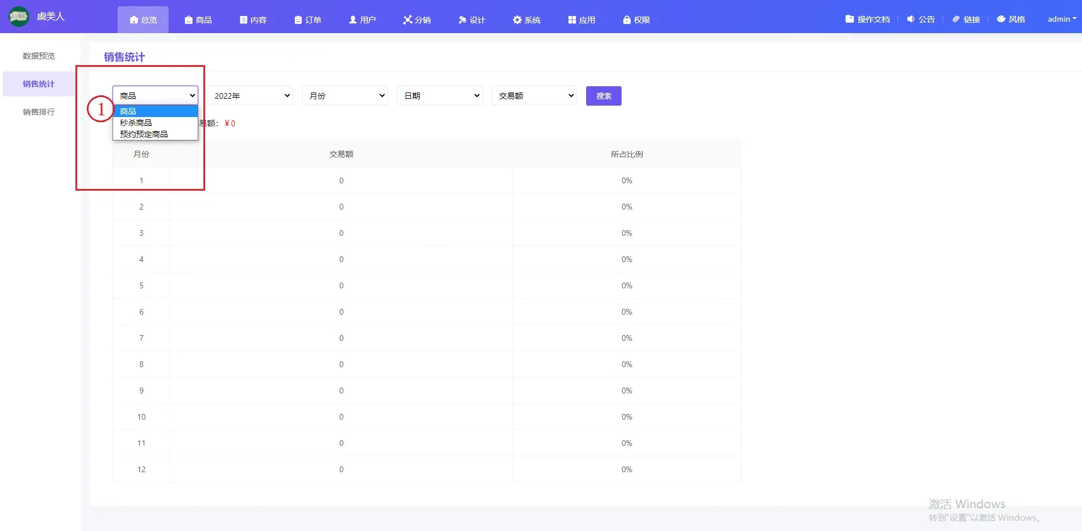This screenshot has height=531, width=1082.
Task: Open the 系统 navigation gear icon
Action: click(517, 20)
